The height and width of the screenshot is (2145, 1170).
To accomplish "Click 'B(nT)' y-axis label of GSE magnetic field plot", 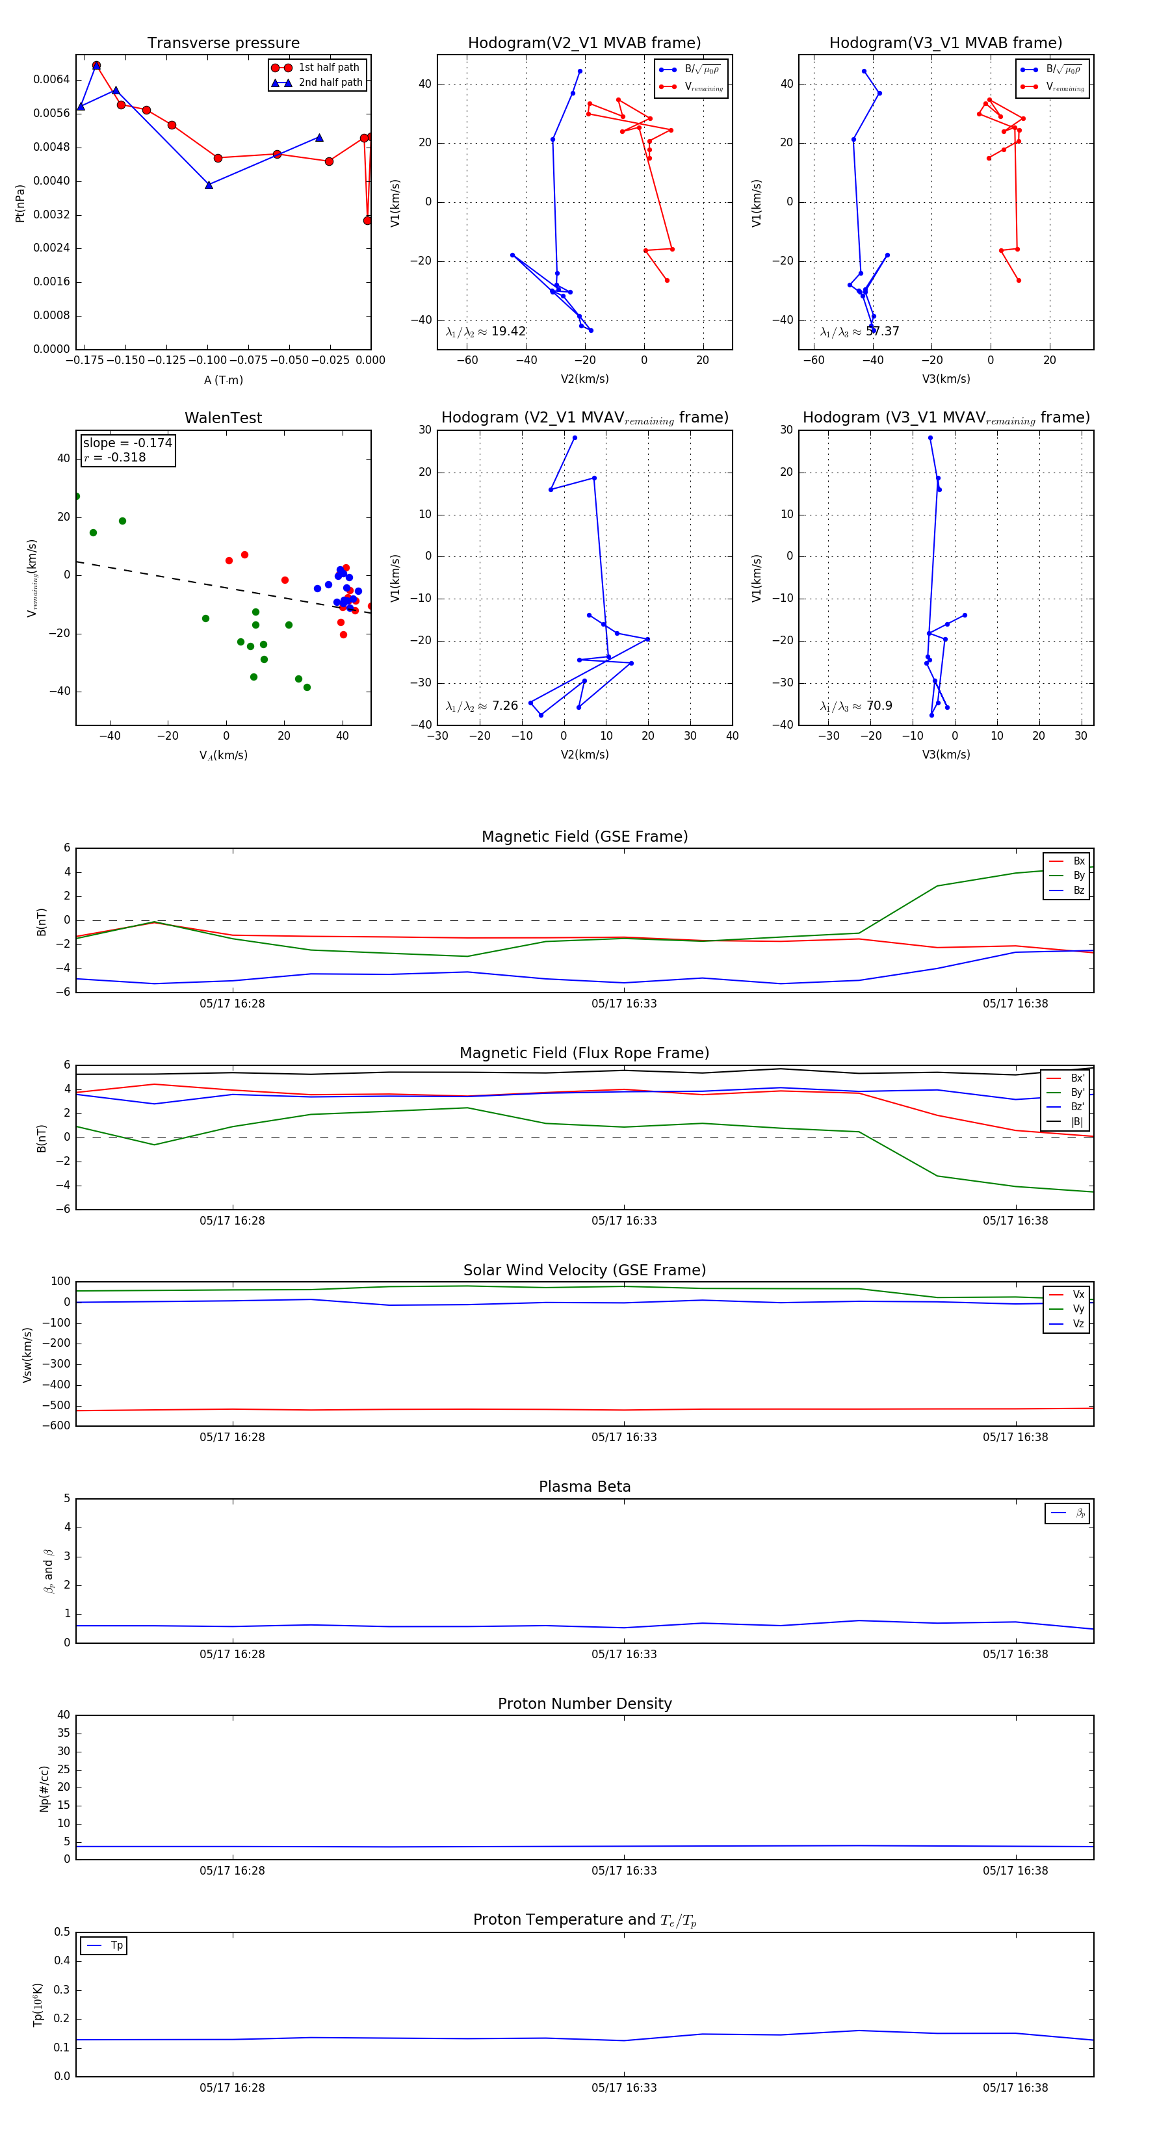I will pyautogui.click(x=41, y=921).
